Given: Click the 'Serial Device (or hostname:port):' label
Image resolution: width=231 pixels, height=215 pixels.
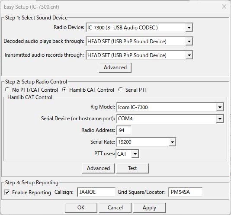Looking at the screenshot, I should point(78,119).
